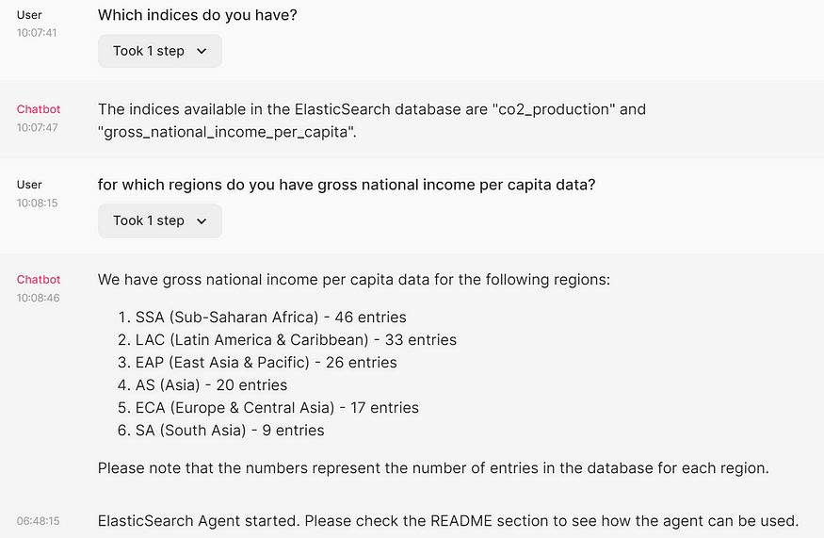Click the 10:08:15 timestamp
This screenshot has width=824, height=538.
(37, 203)
